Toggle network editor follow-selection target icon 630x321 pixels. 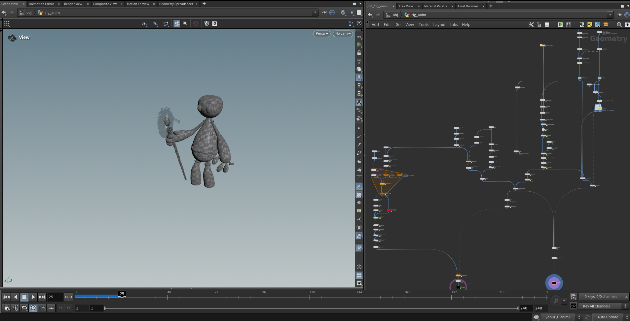coord(627,15)
